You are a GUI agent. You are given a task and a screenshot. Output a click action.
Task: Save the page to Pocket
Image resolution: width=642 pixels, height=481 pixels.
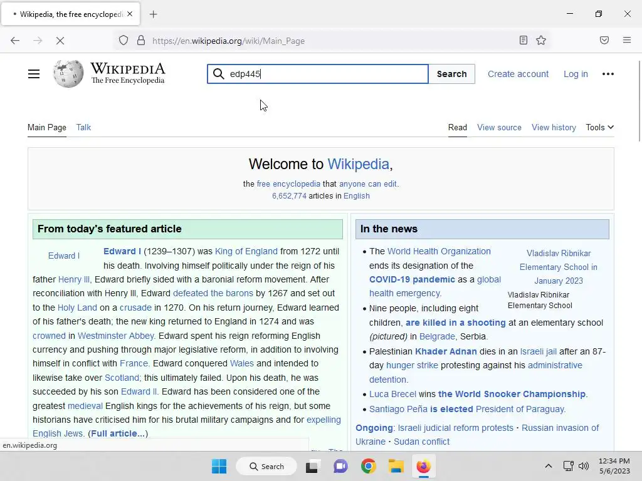pyautogui.click(x=604, y=40)
